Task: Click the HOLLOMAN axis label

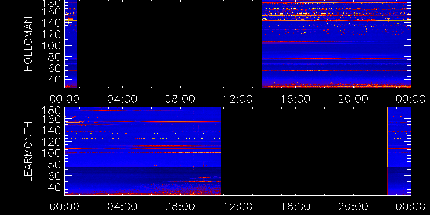Action: [28, 44]
